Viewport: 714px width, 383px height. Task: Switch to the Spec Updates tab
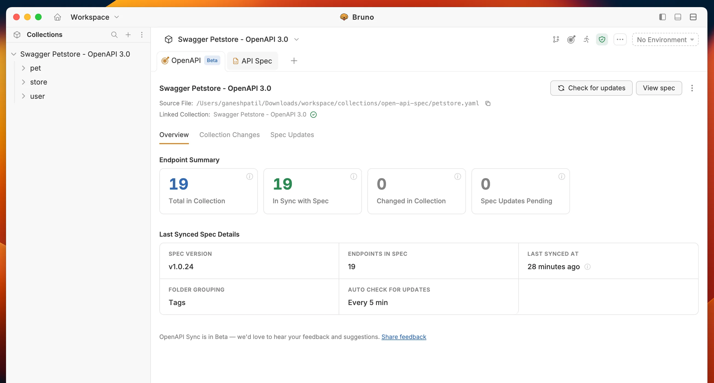tap(292, 135)
